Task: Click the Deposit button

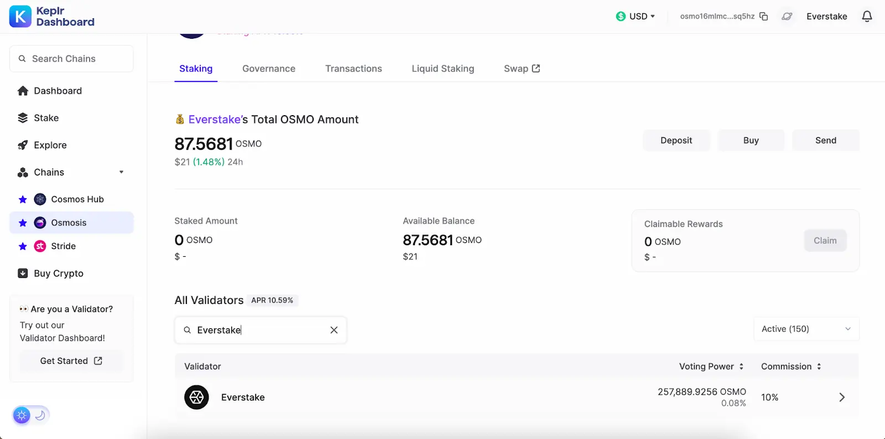Action: 676,141
